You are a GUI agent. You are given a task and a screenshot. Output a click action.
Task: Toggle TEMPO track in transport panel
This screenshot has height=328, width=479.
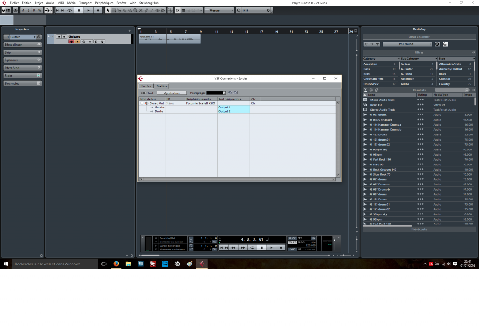point(292,242)
